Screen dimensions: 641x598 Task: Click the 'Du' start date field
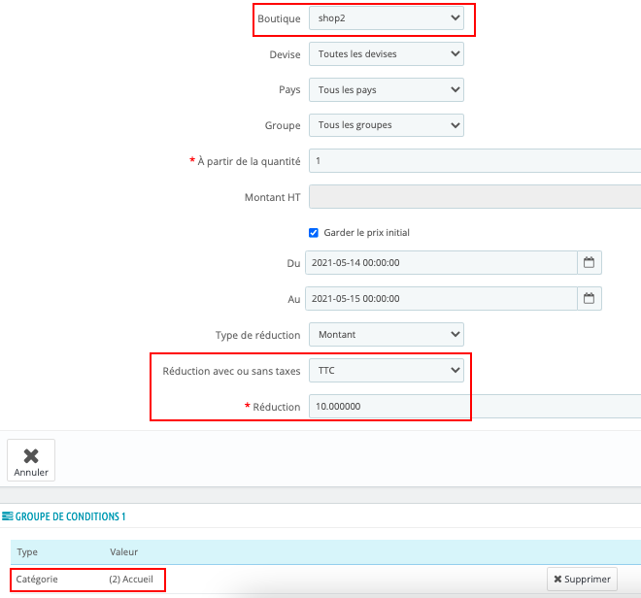pyautogui.click(x=441, y=263)
